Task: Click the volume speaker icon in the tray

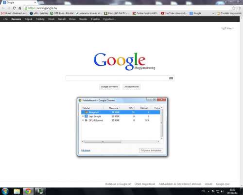Action: [x=222, y=191]
